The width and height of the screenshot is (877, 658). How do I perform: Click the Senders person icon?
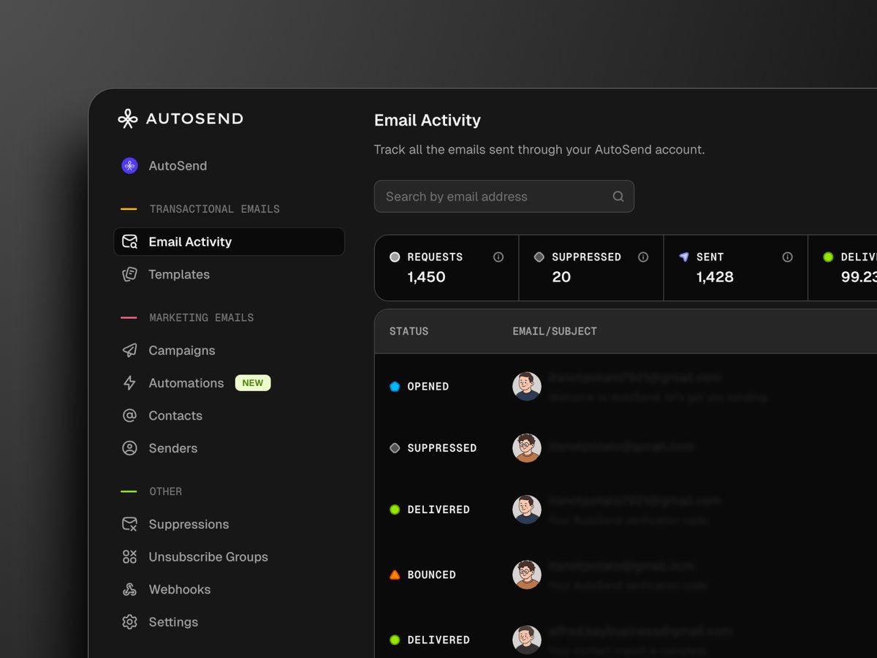click(x=129, y=448)
